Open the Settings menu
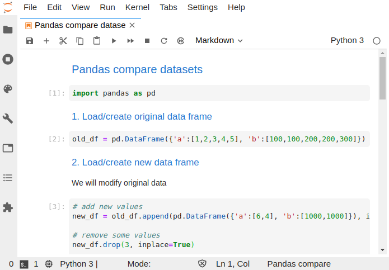This screenshot has height=270, width=389. pos(203,7)
